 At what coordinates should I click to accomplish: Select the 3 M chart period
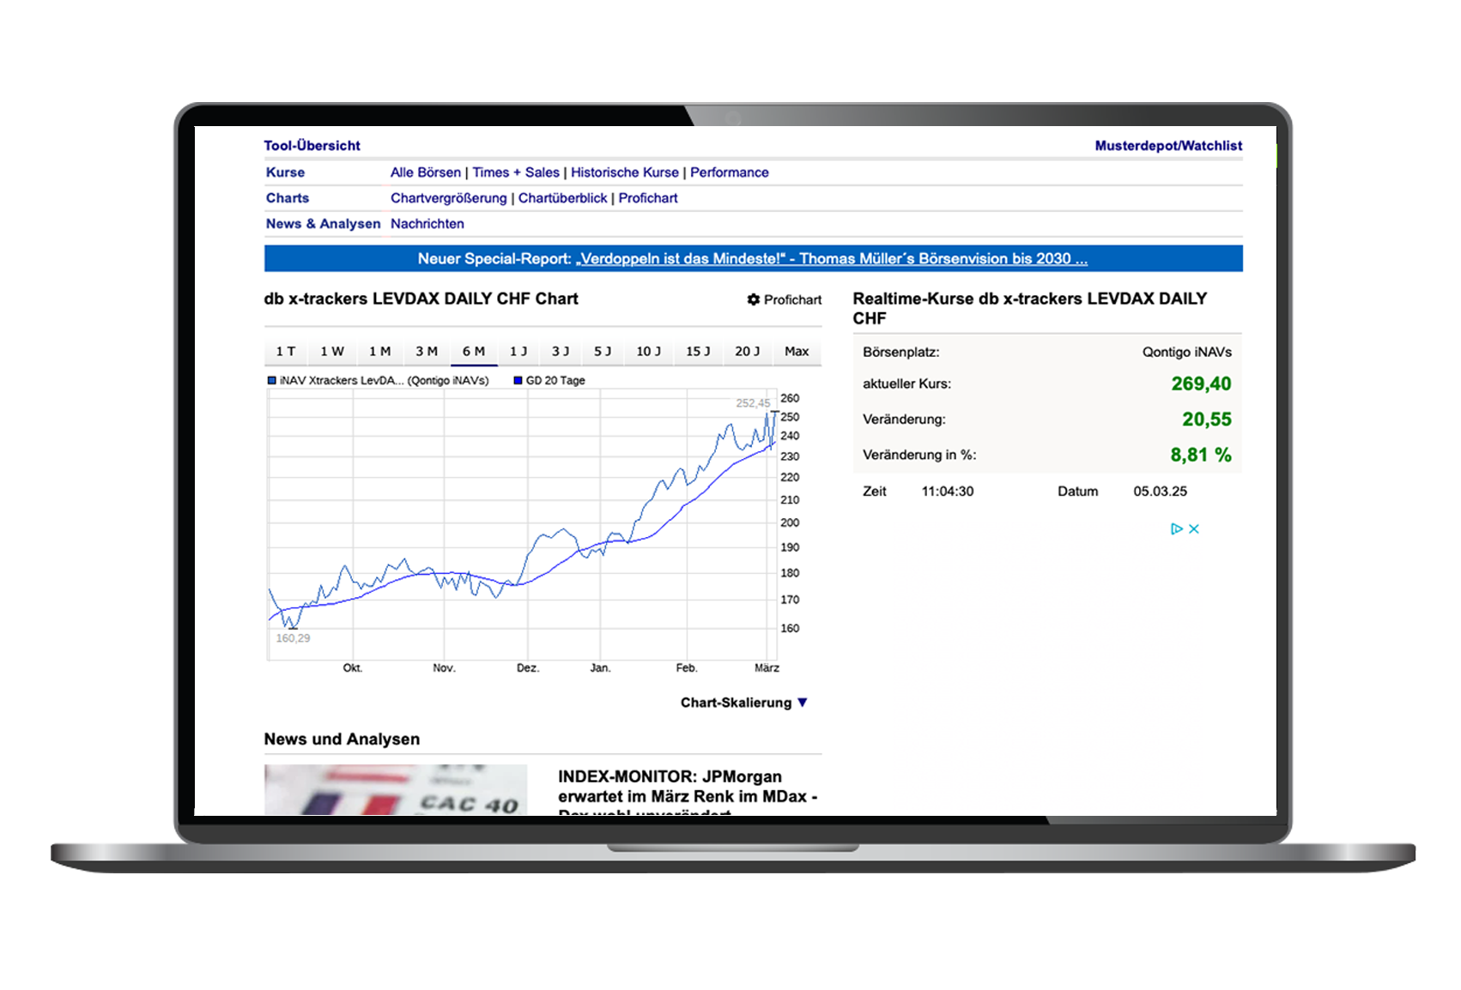(427, 352)
